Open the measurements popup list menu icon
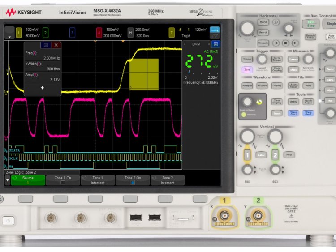The width and height of the screenshot is (336, 252). pos(46,45)
